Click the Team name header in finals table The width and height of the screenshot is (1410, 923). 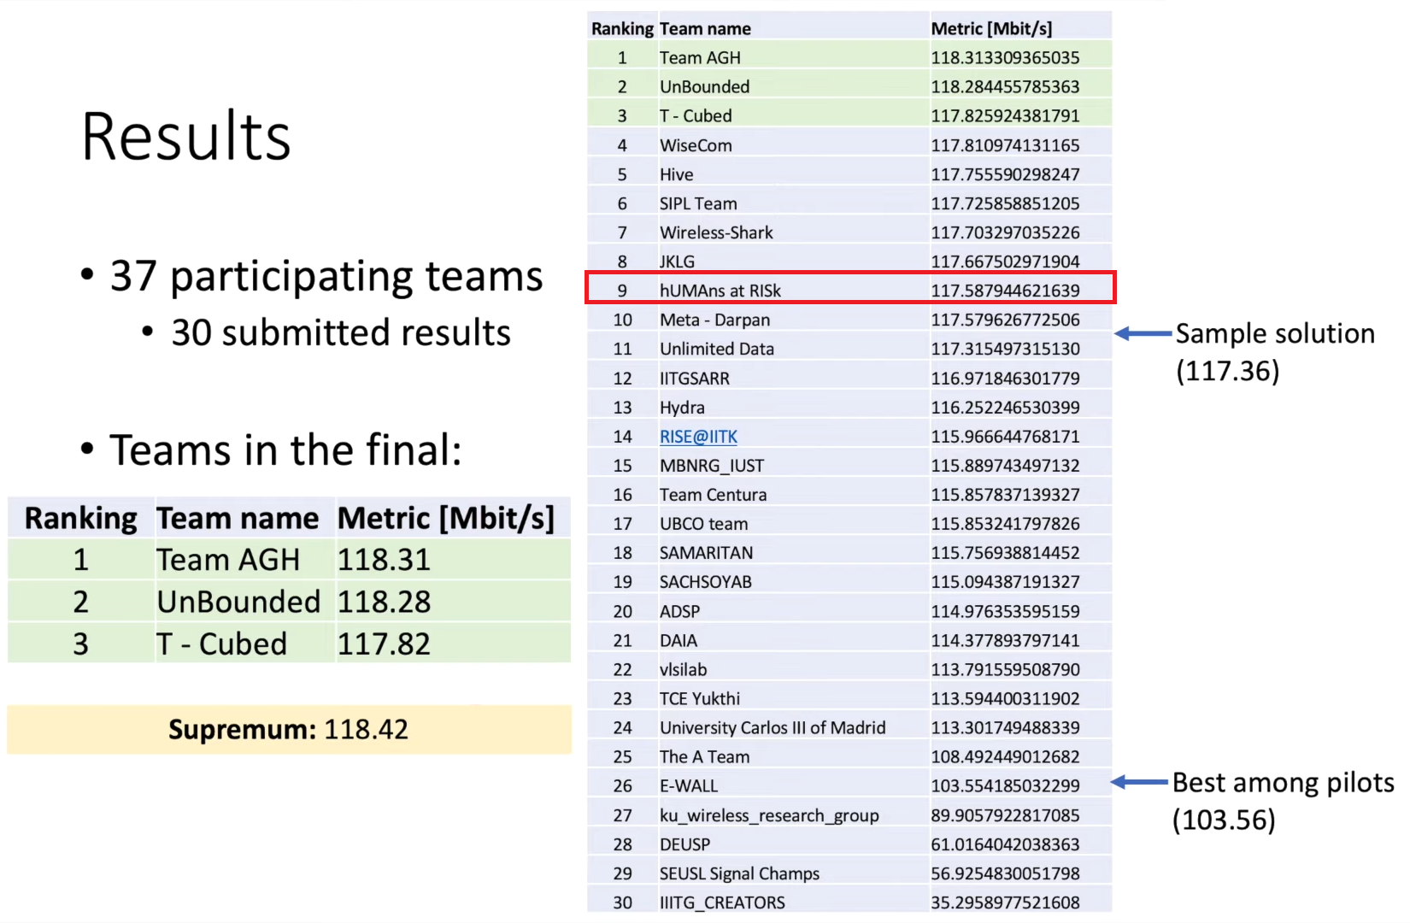click(238, 518)
